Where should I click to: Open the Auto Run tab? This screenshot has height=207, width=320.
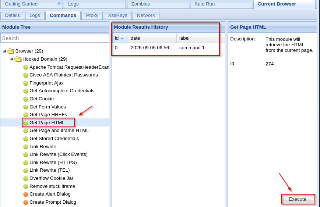[221, 4]
